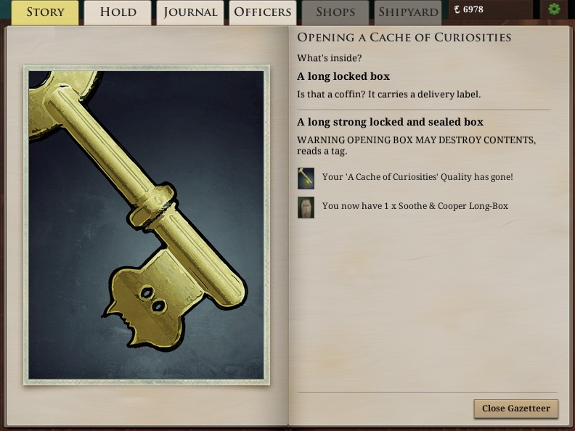Click 'Opening a Cache of Curiosities' title
This screenshot has height=431, width=575.
404,38
